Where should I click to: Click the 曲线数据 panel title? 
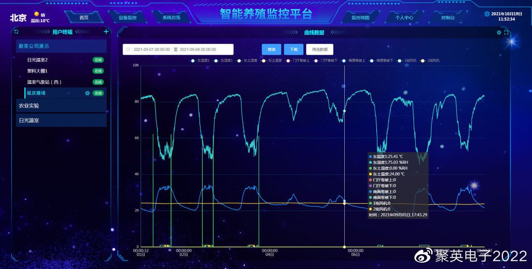(x=314, y=32)
